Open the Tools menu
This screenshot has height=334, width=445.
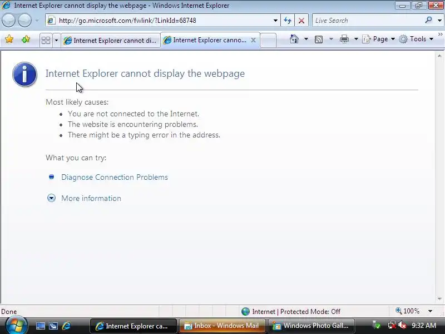416,39
